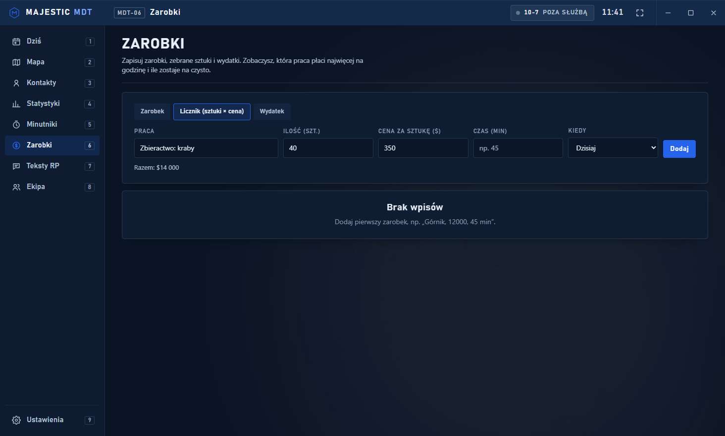Click the Czas (min) input field

(518, 148)
